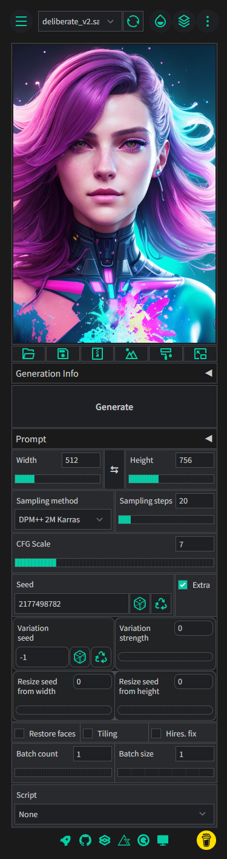
Task: Adjust the Height slider
Action: (x=171, y=479)
